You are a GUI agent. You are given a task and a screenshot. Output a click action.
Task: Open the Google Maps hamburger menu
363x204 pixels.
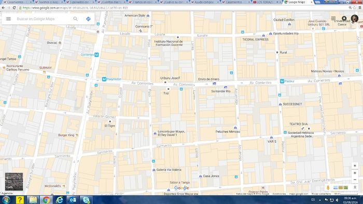(8, 19)
